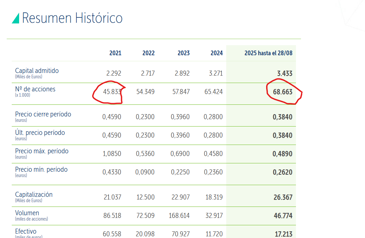Viewport: 365px width, 238px height.
Task: Select Precio cierre 2024 value 0,2800
Action: coord(213,117)
